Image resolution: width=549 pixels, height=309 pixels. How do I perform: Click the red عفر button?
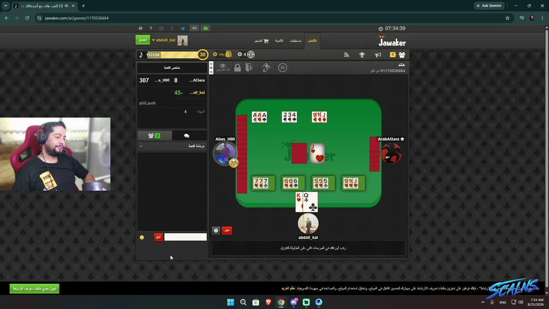[x=226, y=230]
